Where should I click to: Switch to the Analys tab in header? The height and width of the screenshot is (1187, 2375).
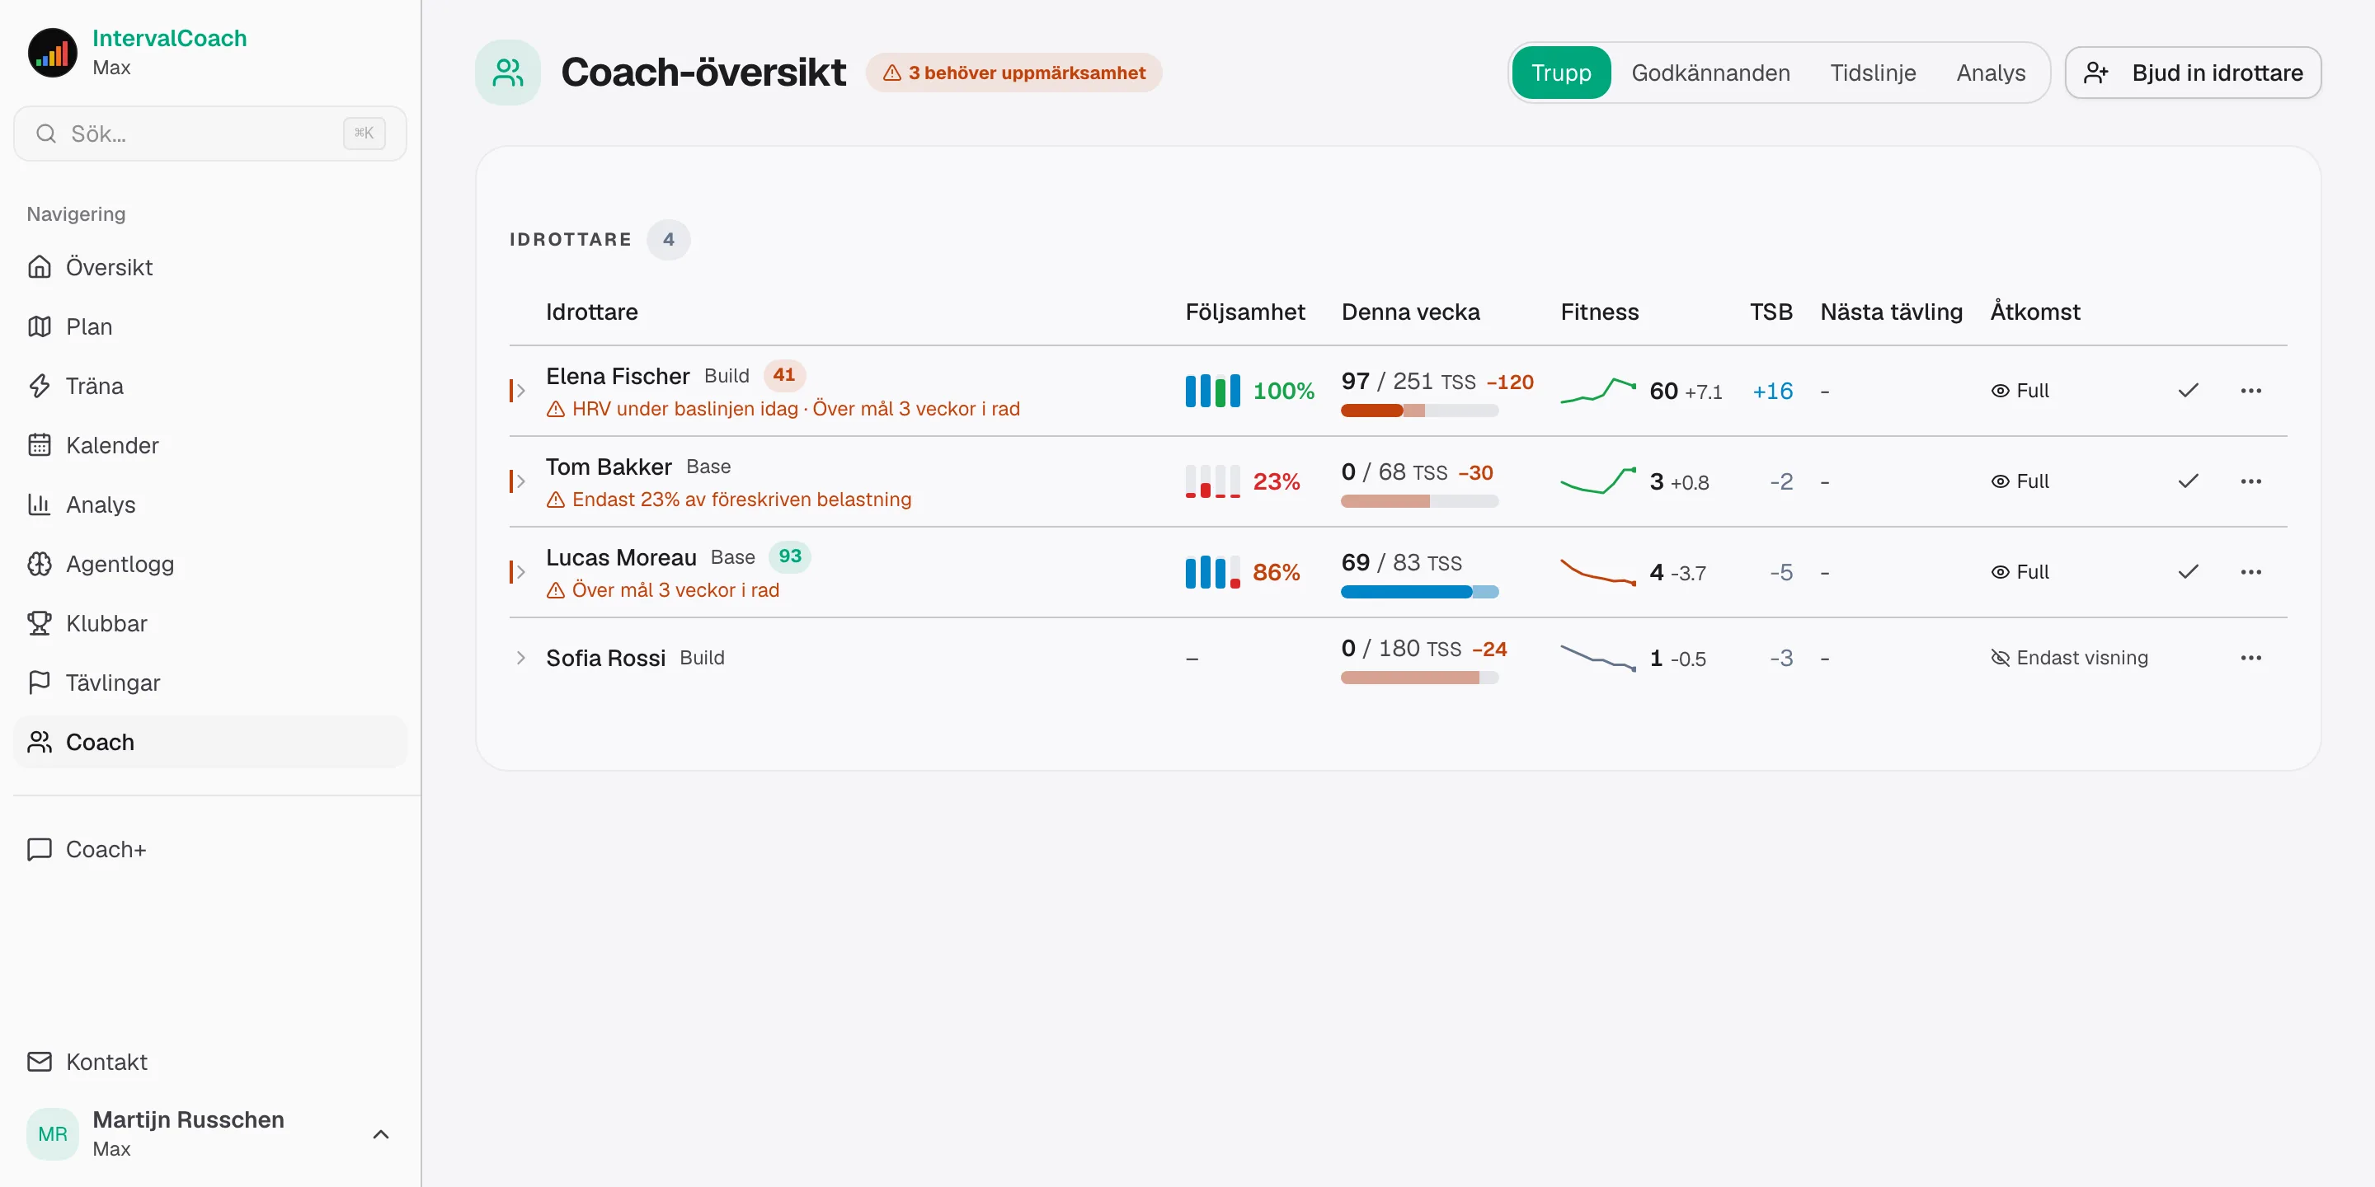pyautogui.click(x=1991, y=73)
